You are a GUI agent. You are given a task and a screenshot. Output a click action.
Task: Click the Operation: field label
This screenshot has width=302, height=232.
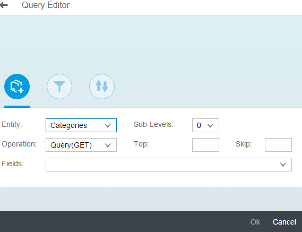[19, 144]
